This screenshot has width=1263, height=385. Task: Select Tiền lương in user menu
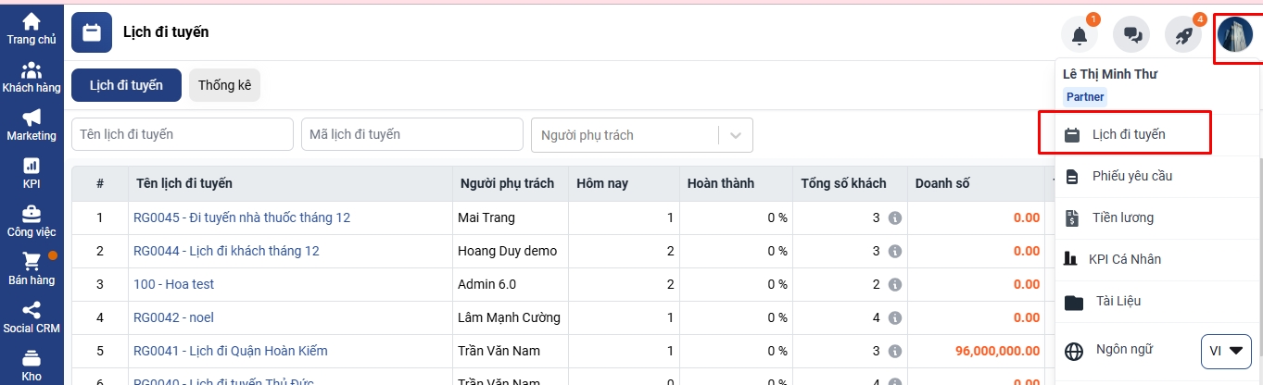click(1122, 217)
